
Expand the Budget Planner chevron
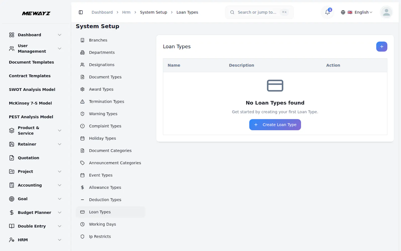point(60,213)
